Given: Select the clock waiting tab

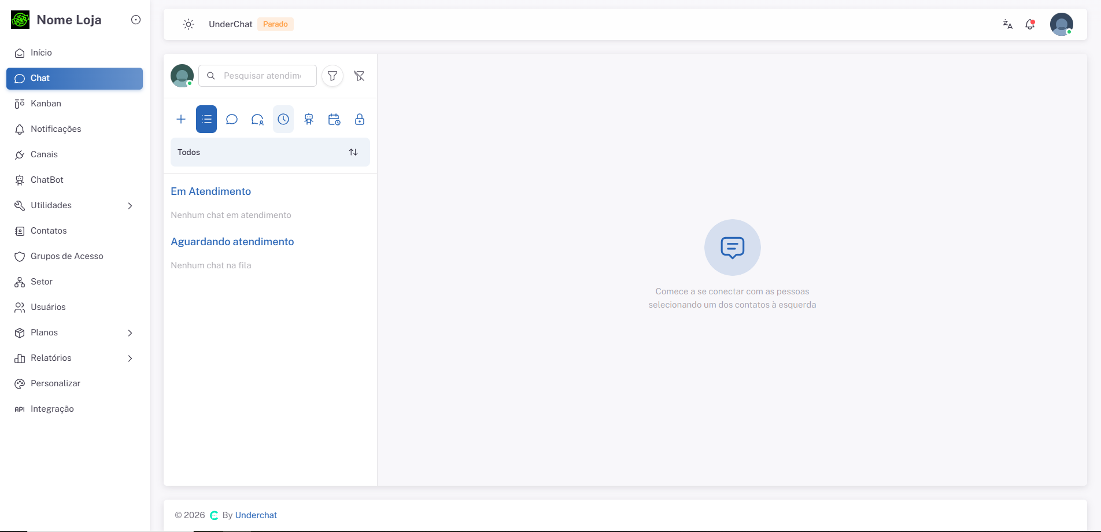Looking at the screenshot, I should (x=283, y=119).
